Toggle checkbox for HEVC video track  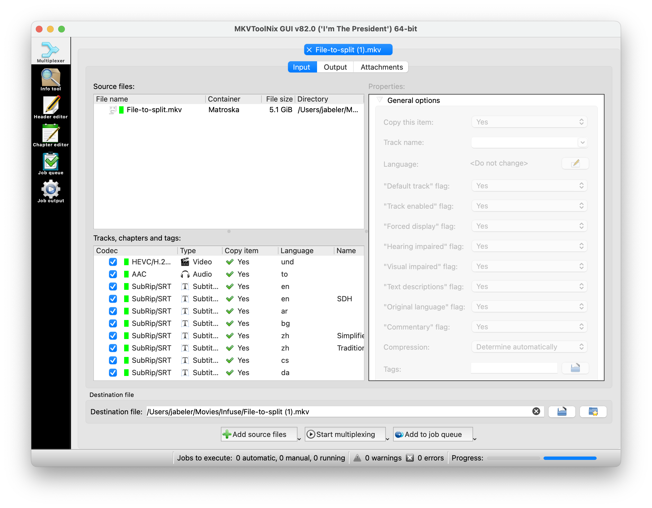pos(113,262)
